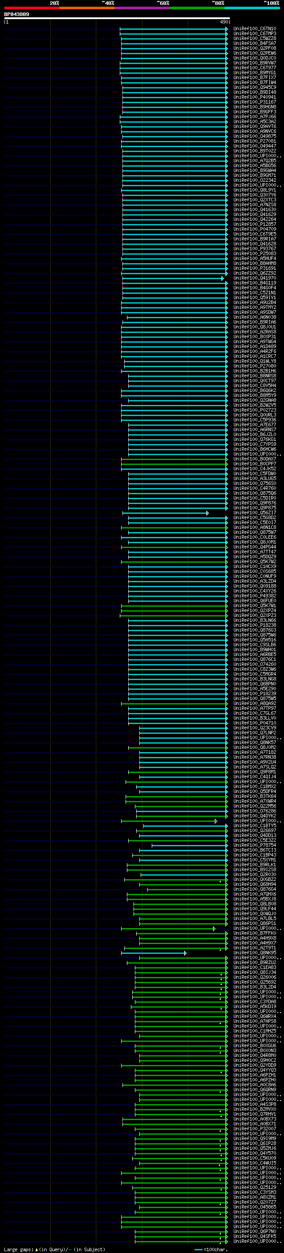Select hit UniRef100_P02723

[x=255, y=410]
